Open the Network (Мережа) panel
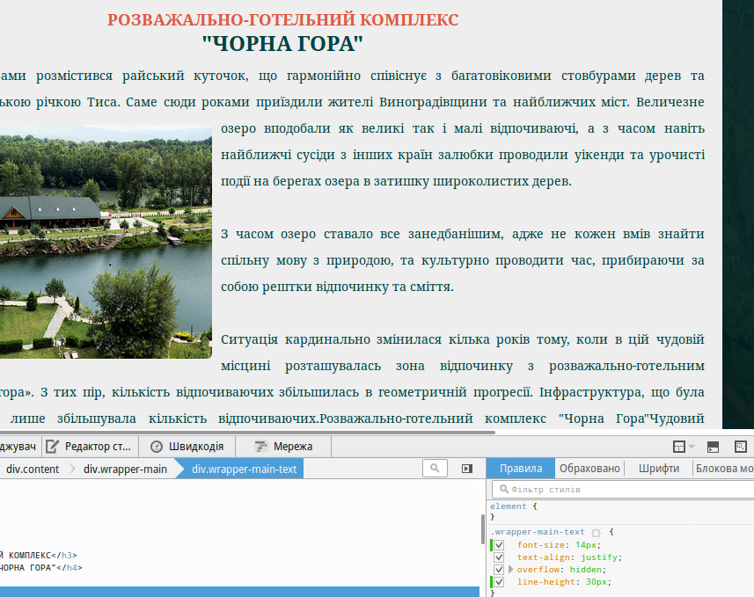Viewport: 754px width, 597px height. tap(284, 447)
